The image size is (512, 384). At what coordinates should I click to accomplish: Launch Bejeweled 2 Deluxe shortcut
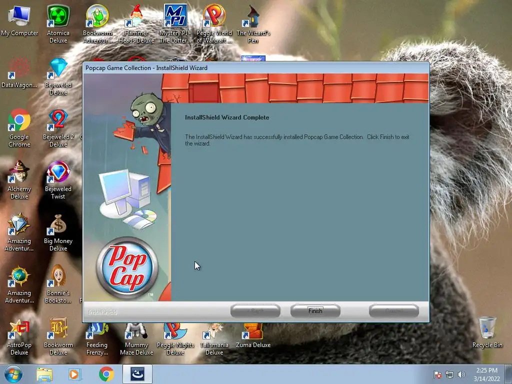[x=58, y=128]
